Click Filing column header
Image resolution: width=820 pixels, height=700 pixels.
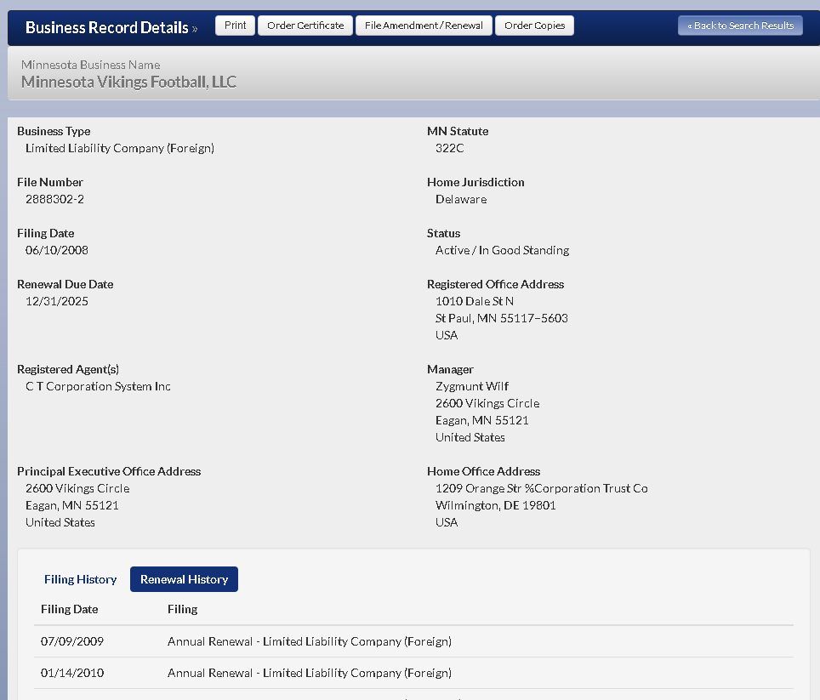183,610
